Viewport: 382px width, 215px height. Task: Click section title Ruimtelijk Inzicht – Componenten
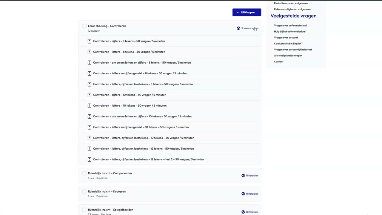[x=110, y=173]
